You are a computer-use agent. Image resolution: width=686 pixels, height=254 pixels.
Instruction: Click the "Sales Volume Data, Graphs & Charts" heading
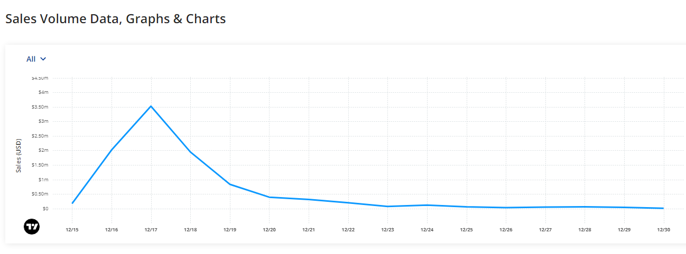coord(115,19)
